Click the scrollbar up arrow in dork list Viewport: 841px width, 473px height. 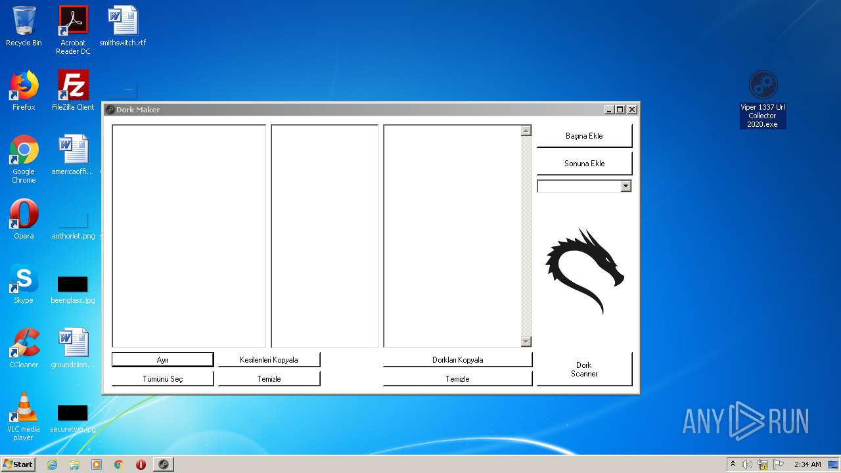click(x=526, y=131)
